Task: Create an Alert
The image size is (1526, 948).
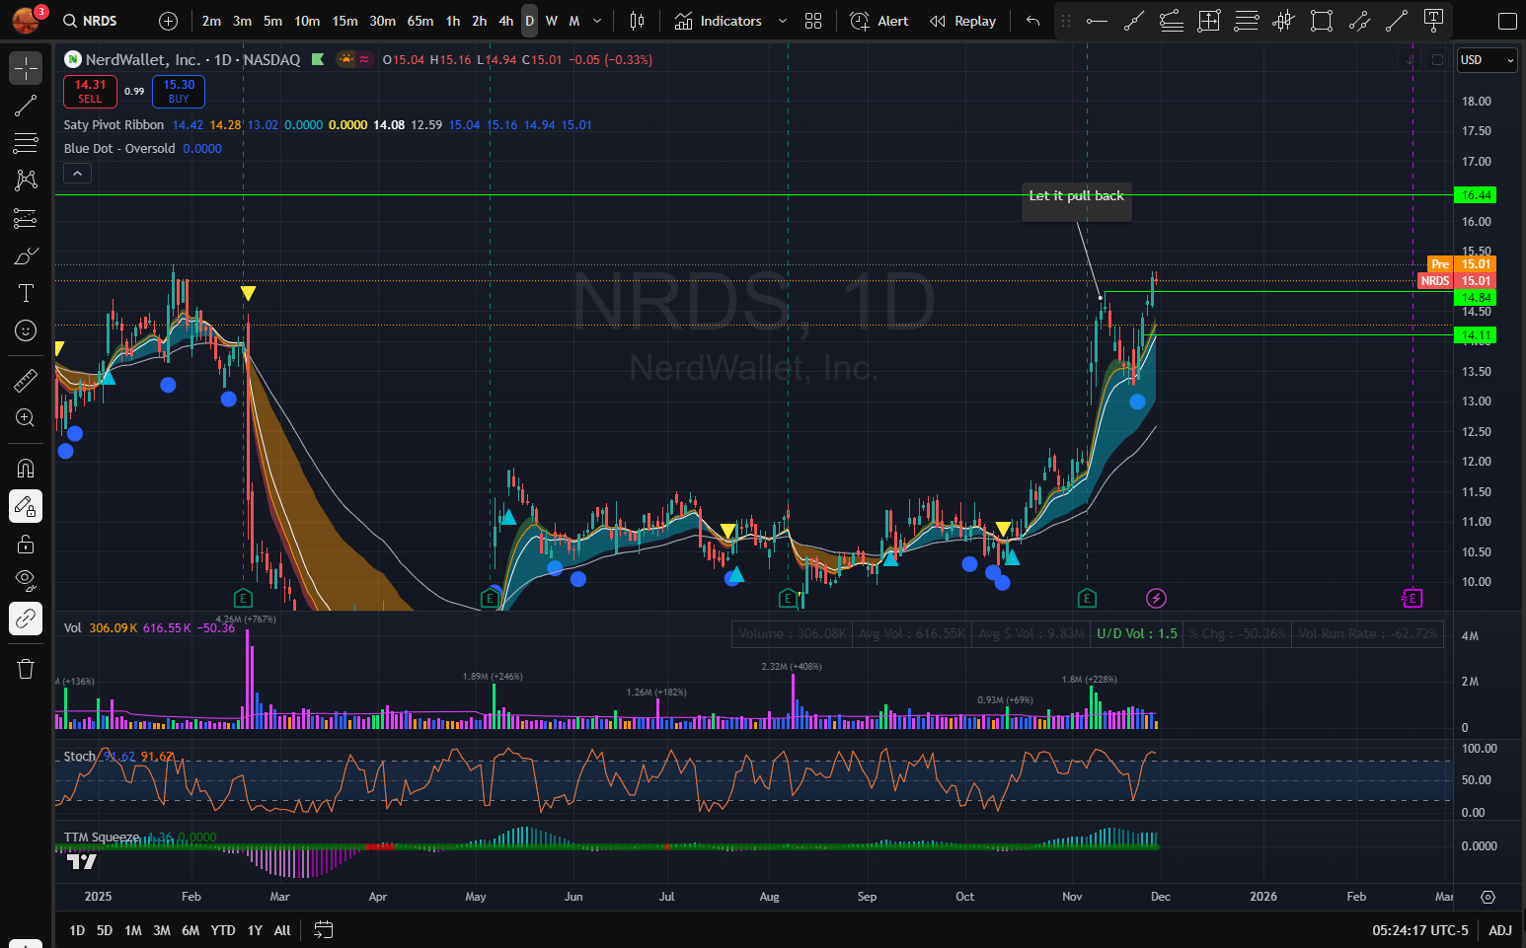Action: pos(879,21)
